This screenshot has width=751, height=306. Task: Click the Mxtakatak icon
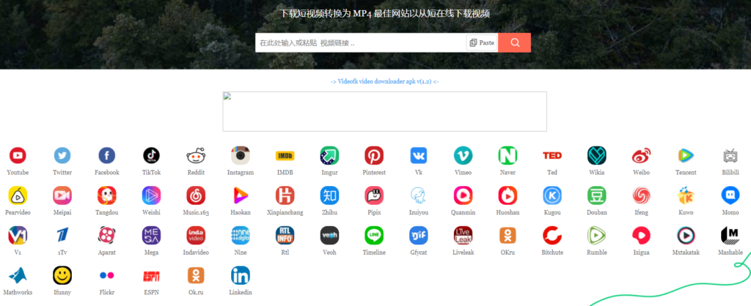[x=686, y=235]
